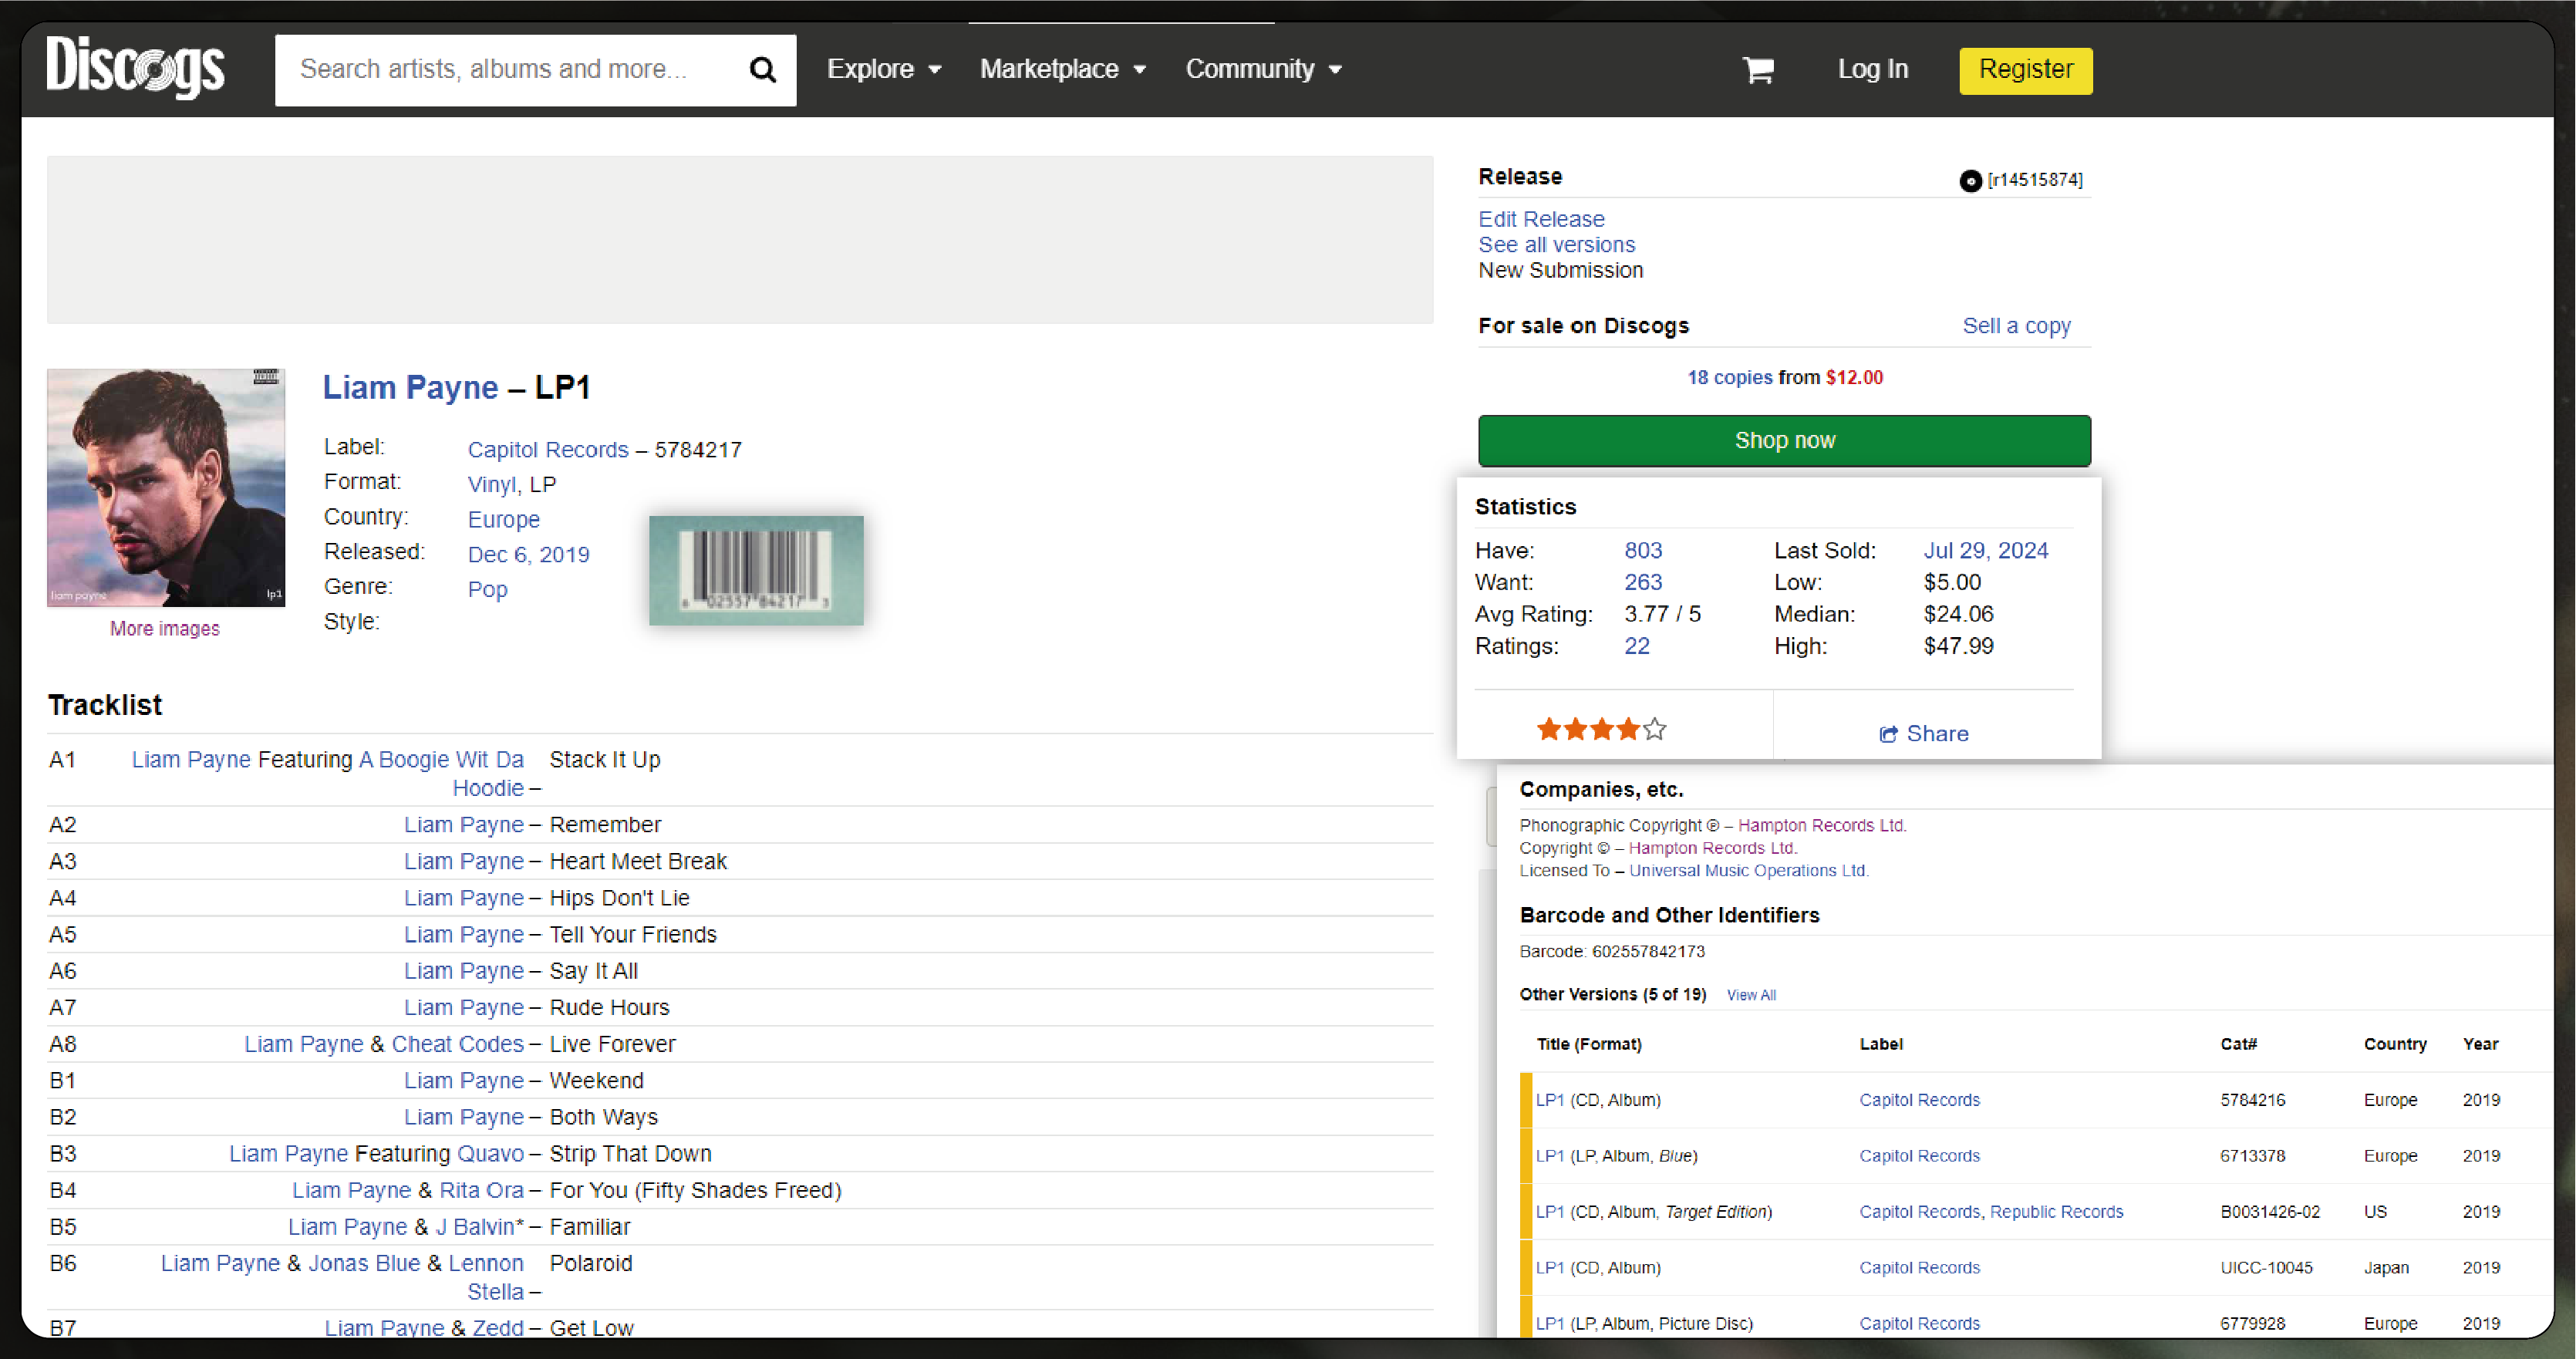Click the search magnifier icon
Image resolution: width=2576 pixels, height=1359 pixels.
[x=765, y=70]
